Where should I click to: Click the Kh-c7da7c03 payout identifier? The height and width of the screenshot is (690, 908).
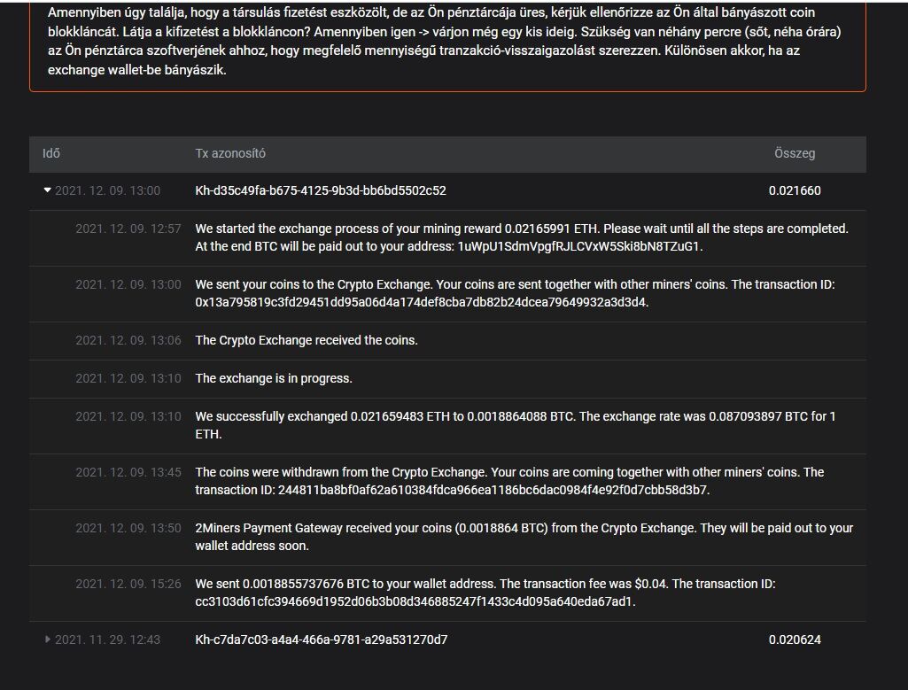click(321, 640)
